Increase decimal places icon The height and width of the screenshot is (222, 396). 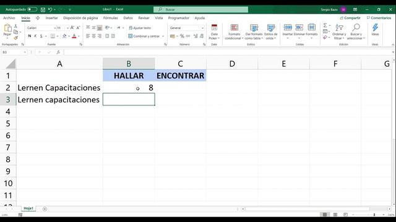click(x=196, y=36)
